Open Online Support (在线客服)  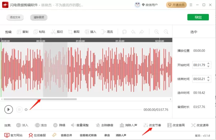coord(37,135)
